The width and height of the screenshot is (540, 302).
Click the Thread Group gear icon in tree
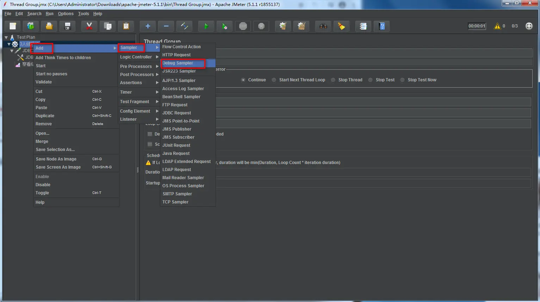15,44
